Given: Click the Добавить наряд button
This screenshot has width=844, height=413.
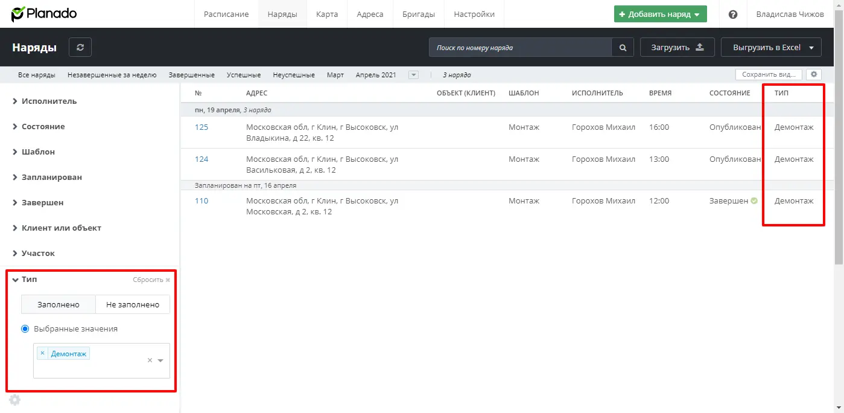Looking at the screenshot, I should tap(661, 14).
